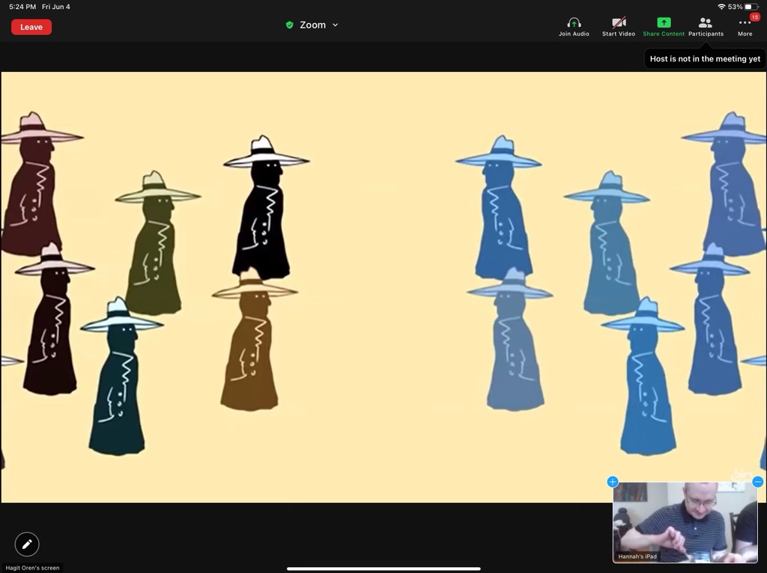Select Hannah's iPad video thumbnail
The image size is (767, 573).
click(685, 522)
